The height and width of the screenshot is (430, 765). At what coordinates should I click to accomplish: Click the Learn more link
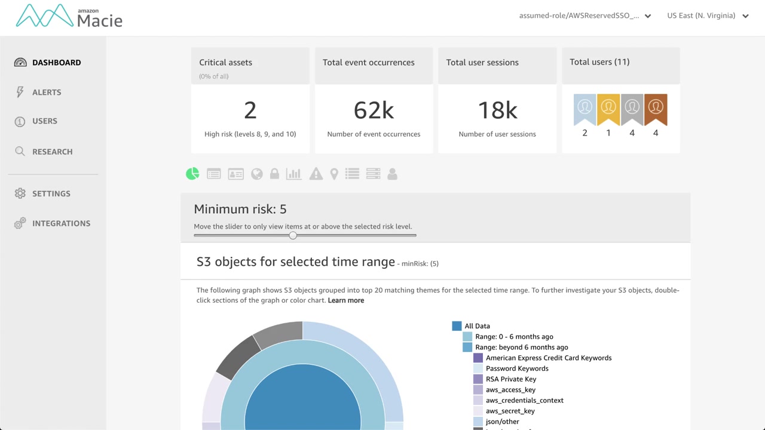tap(346, 300)
